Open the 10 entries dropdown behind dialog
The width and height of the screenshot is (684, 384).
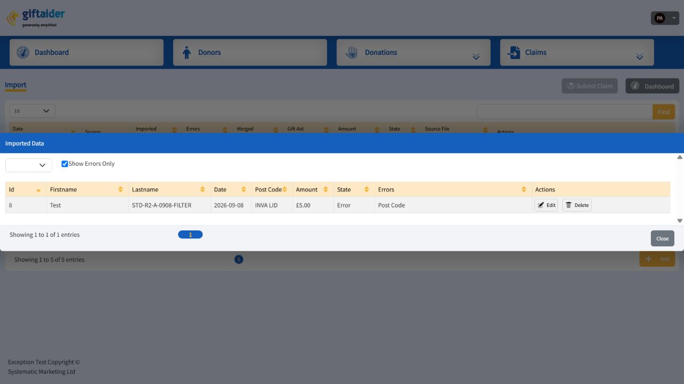32,111
